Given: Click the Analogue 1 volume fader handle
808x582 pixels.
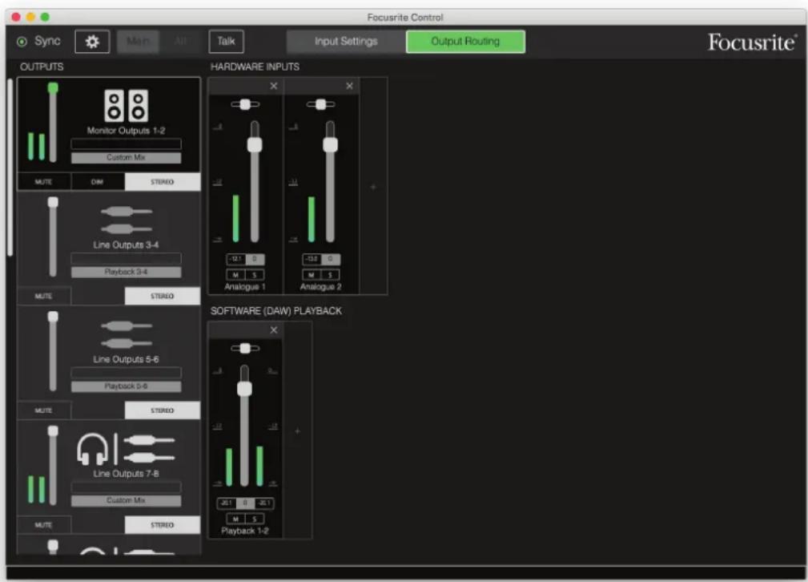Looking at the screenshot, I should 255,144.
